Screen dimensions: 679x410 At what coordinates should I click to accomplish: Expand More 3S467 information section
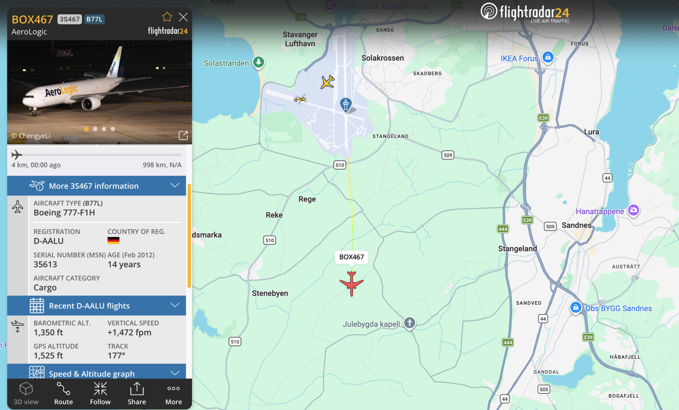click(x=97, y=186)
